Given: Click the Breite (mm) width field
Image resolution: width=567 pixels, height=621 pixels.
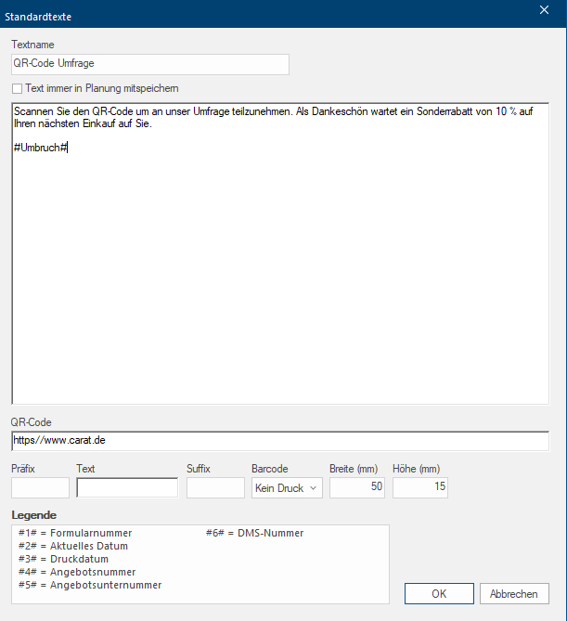Looking at the screenshot, I should coord(357,487).
